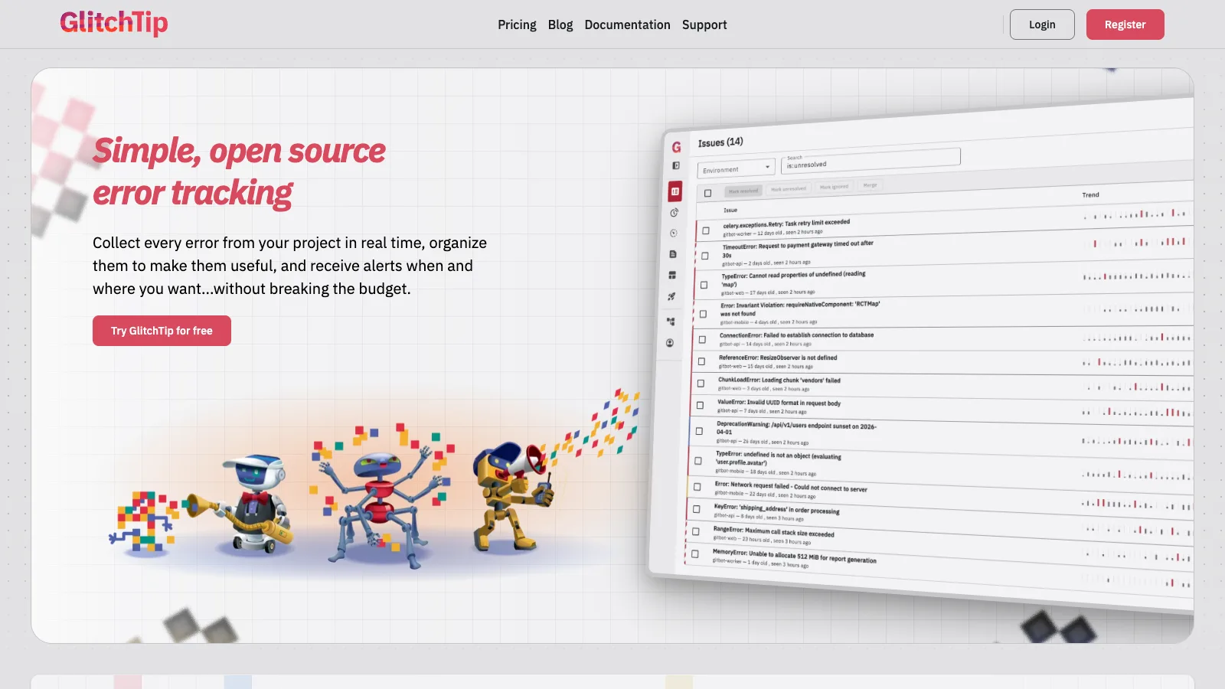Click the search field containing is:unresolved
The width and height of the screenshot is (1225, 689).
coord(871,161)
